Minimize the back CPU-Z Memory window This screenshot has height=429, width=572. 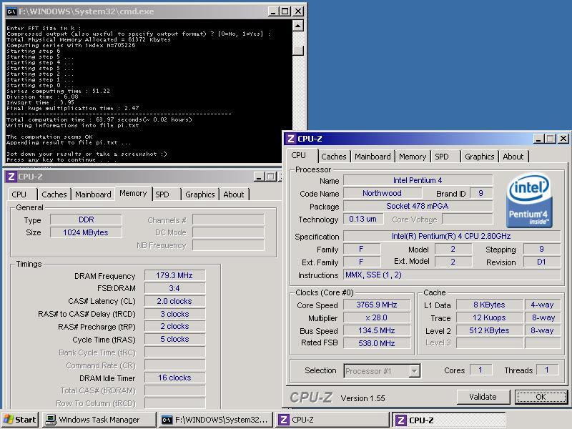(x=259, y=177)
